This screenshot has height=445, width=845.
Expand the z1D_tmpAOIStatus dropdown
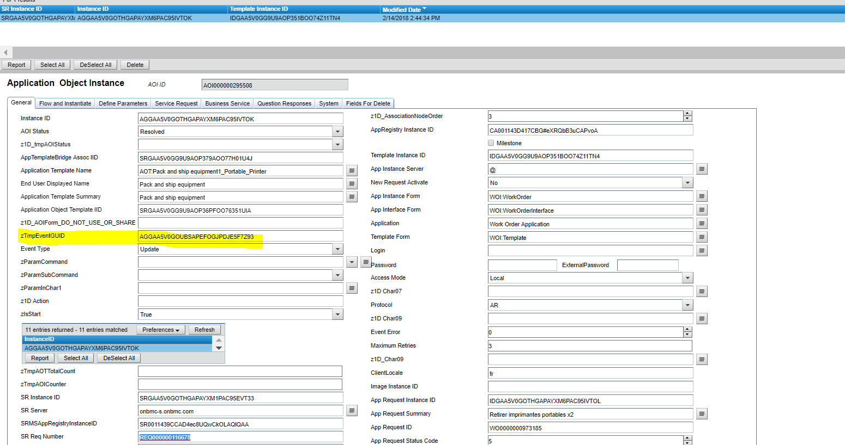pyautogui.click(x=338, y=145)
